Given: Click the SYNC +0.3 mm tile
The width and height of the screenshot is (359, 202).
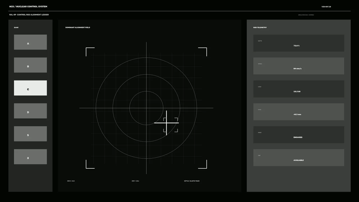Looking at the screenshot, I should (x=299, y=112).
